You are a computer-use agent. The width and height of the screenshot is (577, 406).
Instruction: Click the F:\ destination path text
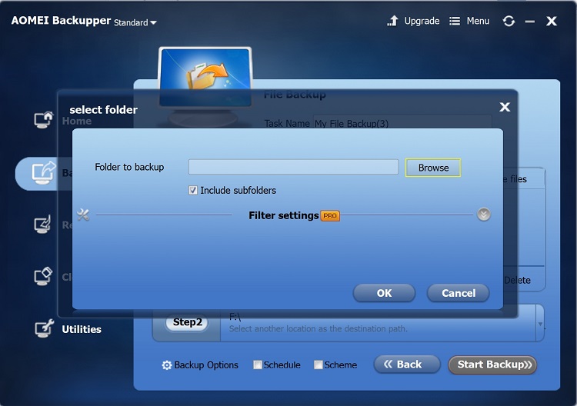[x=235, y=317]
